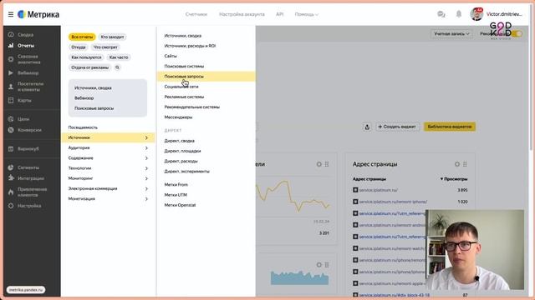Open API link in the top navigation

tap(279, 14)
